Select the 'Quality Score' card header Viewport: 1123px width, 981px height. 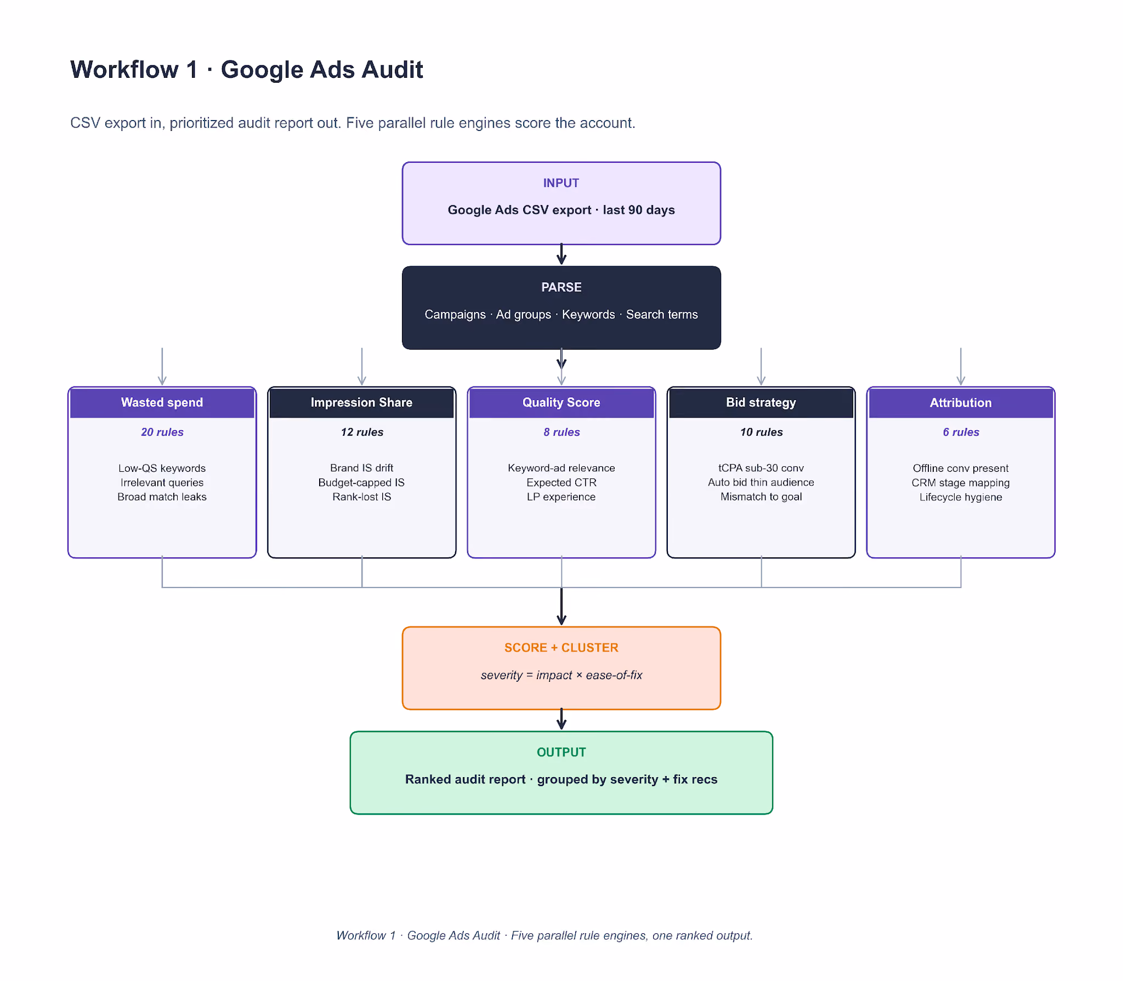(561, 403)
